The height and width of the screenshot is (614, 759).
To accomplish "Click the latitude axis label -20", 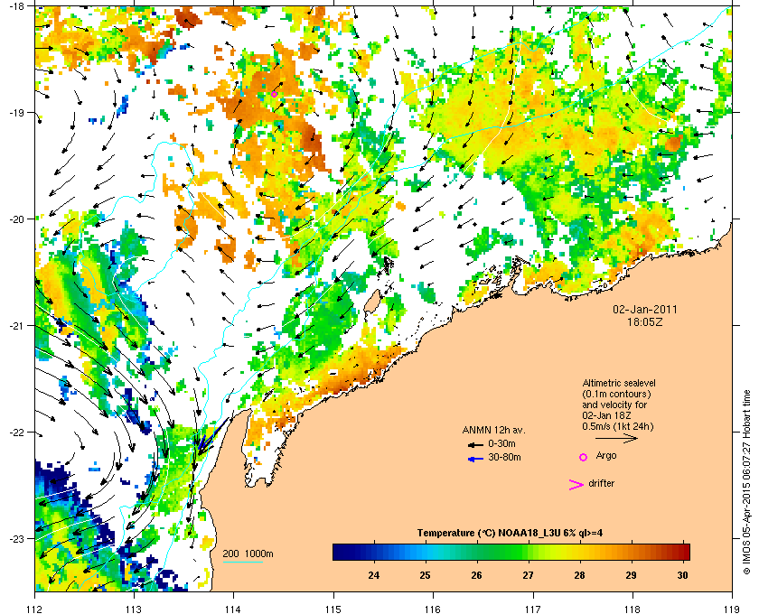I will coord(17,219).
